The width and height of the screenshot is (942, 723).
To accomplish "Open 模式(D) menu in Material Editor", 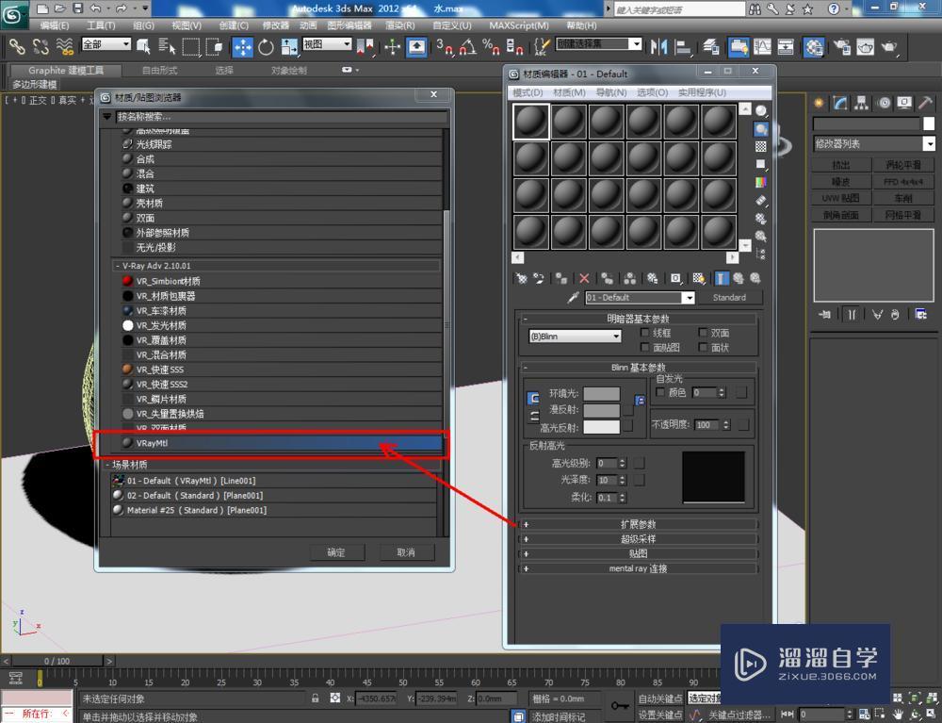I will [528, 92].
